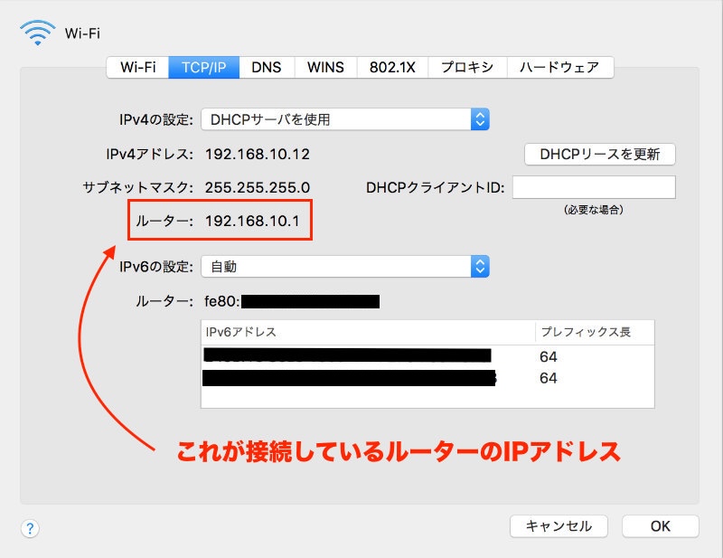
Task: Switch to the WINS tab
Action: [324, 67]
